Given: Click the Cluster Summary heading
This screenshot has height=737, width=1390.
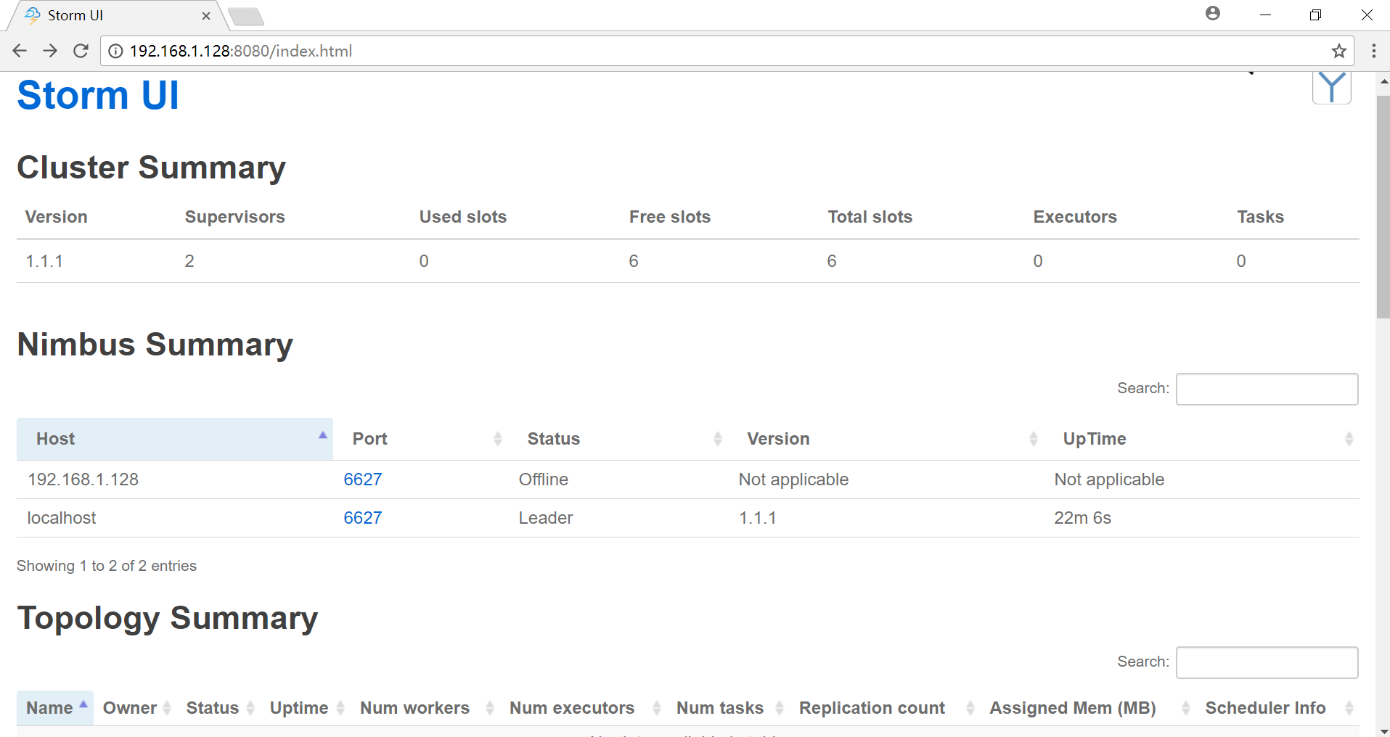Looking at the screenshot, I should (x=151, y=168).
